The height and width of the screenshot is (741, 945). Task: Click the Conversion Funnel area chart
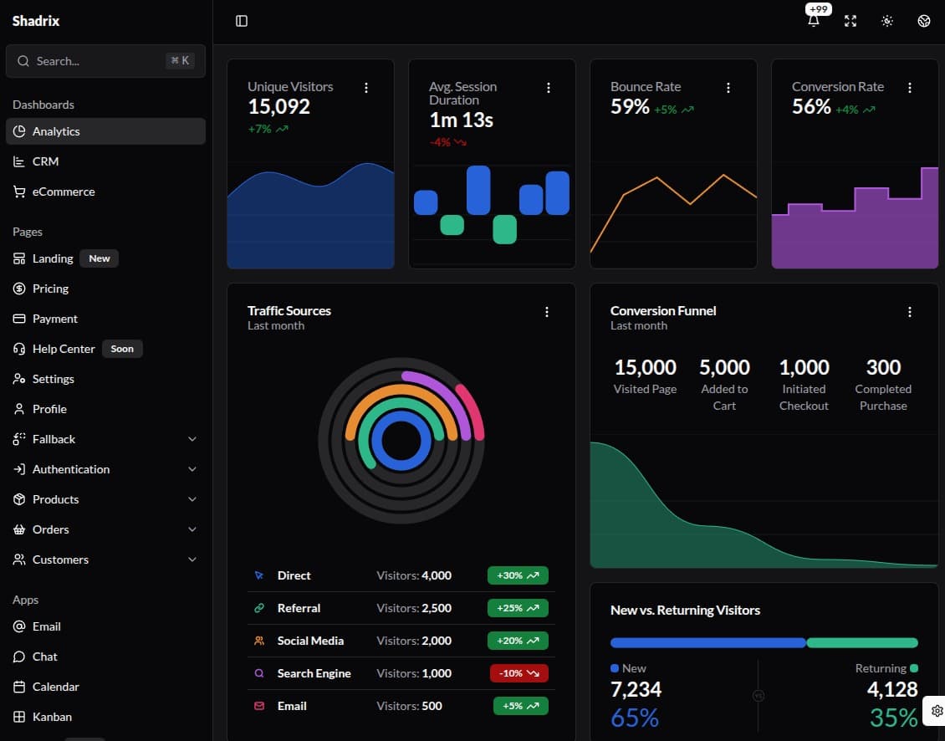tap(764, 504)
